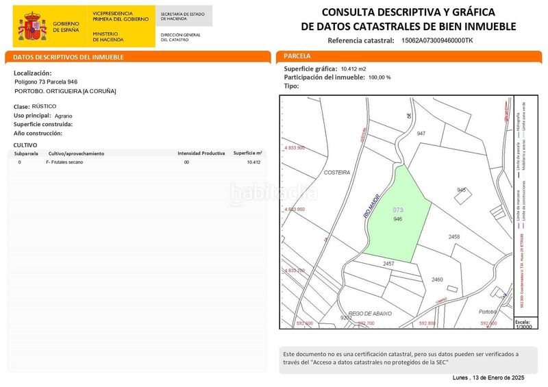Click the 'GOBIERNO DE ESPAÑA' text

tap(66, 27)
